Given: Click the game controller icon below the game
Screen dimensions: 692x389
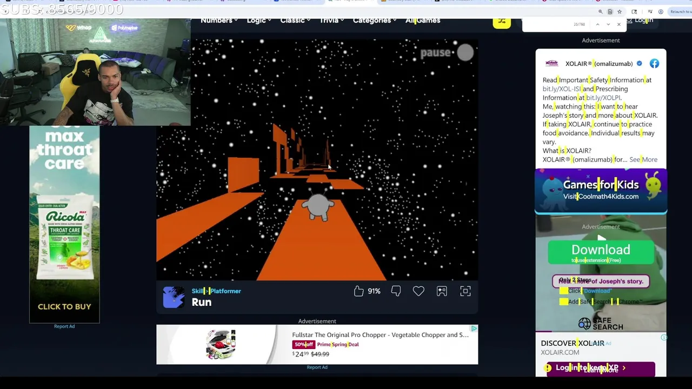Looking at the screenshot, I should (442, 291).
